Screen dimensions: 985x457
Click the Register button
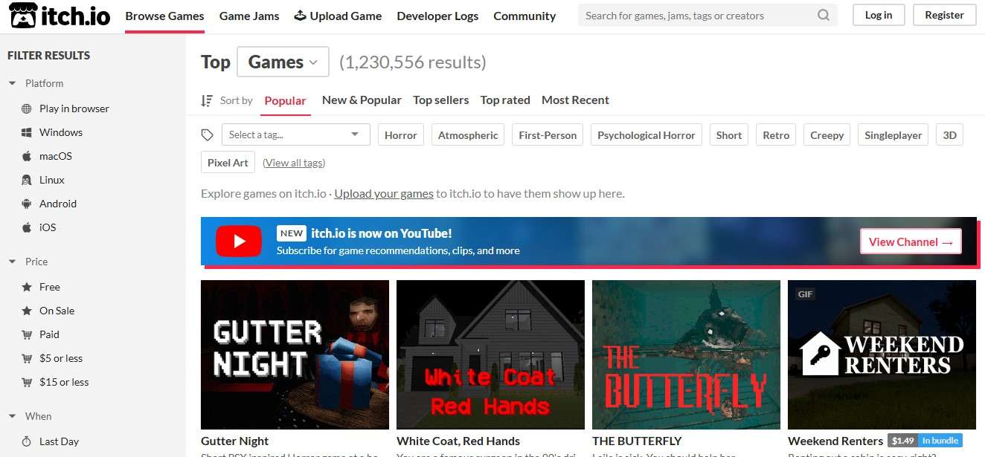point(944,15)
